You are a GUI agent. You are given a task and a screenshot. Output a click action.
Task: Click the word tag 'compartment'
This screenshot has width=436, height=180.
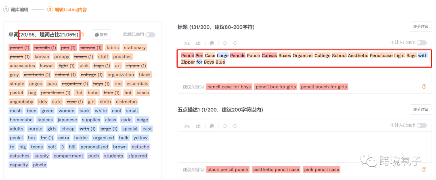(x=68, y=156)
